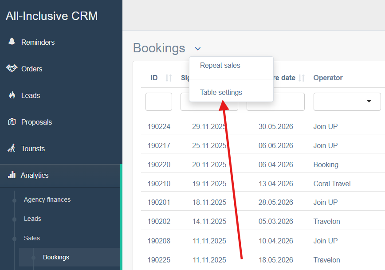Click the Proposals map icon
Screen dimensions: 385x270
(12, 121)
